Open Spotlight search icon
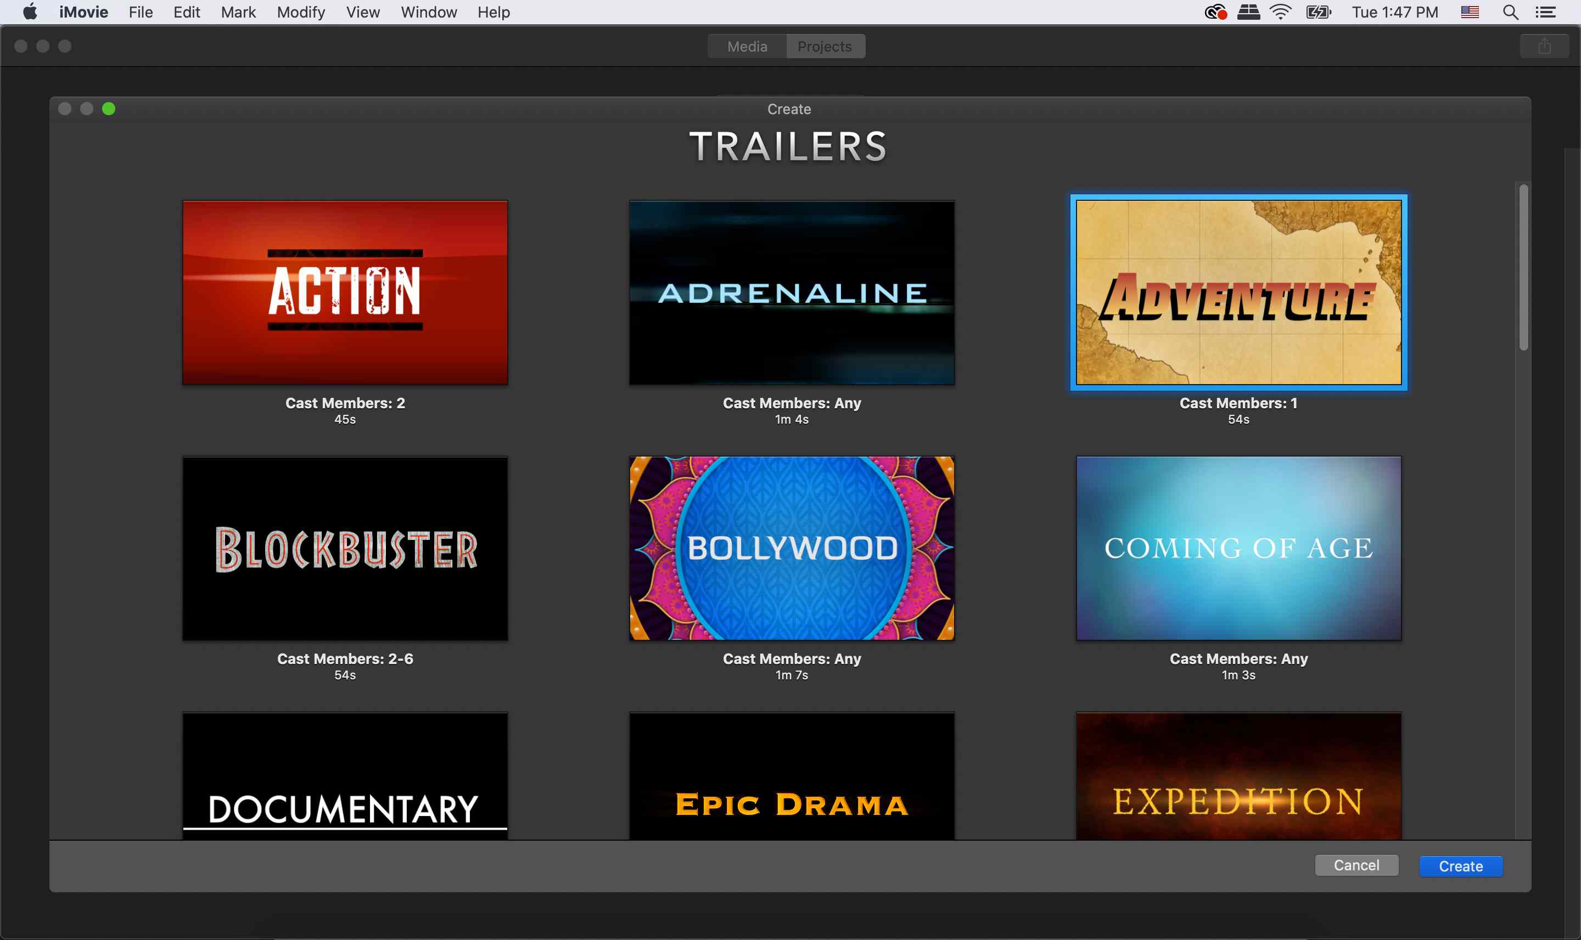Viewport: 1581px width, 940px height. click(1511, 12)
